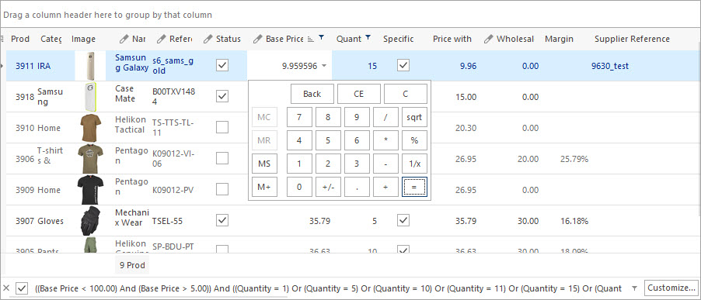Image resolution: width=701 pixels, height=300 pixels.
Task: Toggle Status checkbox for product 3907
Action: click(x=222, y=220)
